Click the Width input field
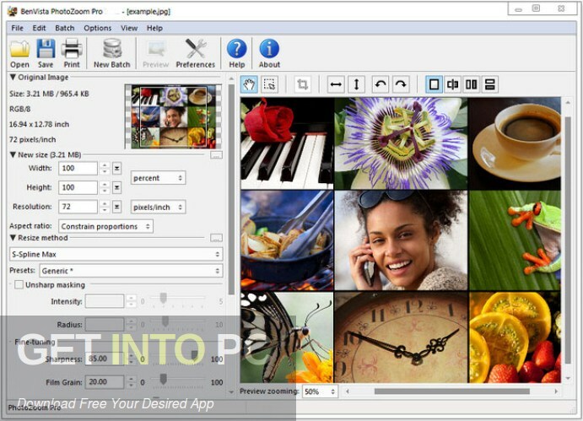583x421 pixels. click(78, 169)
